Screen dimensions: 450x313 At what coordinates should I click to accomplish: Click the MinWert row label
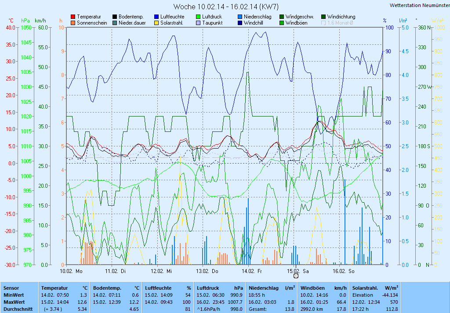(x=14, y=295)
